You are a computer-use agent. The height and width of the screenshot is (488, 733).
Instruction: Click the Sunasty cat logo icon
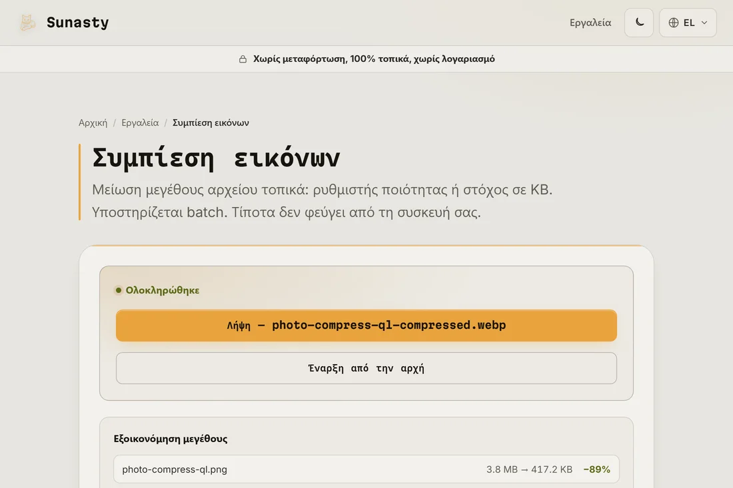27,23
